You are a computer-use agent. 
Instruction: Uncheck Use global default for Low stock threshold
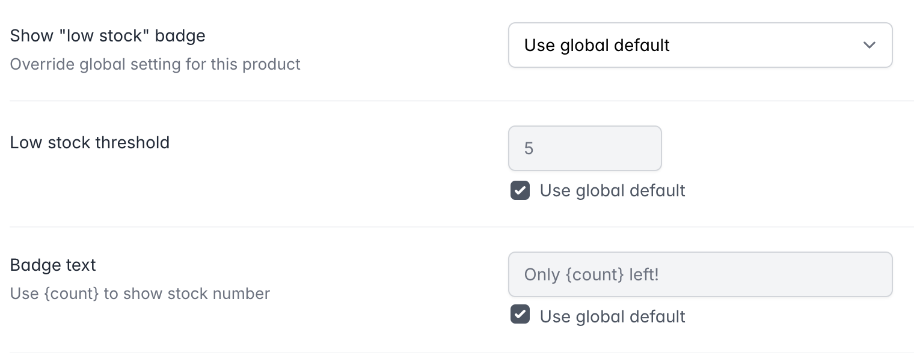(x=520, y=191)
